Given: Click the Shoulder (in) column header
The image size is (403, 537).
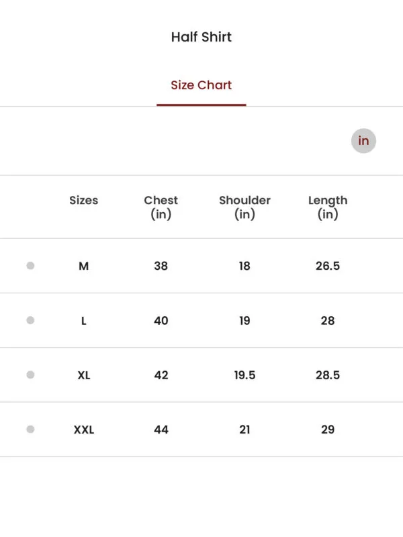Looking at the screenshot, I should point(244,207).
